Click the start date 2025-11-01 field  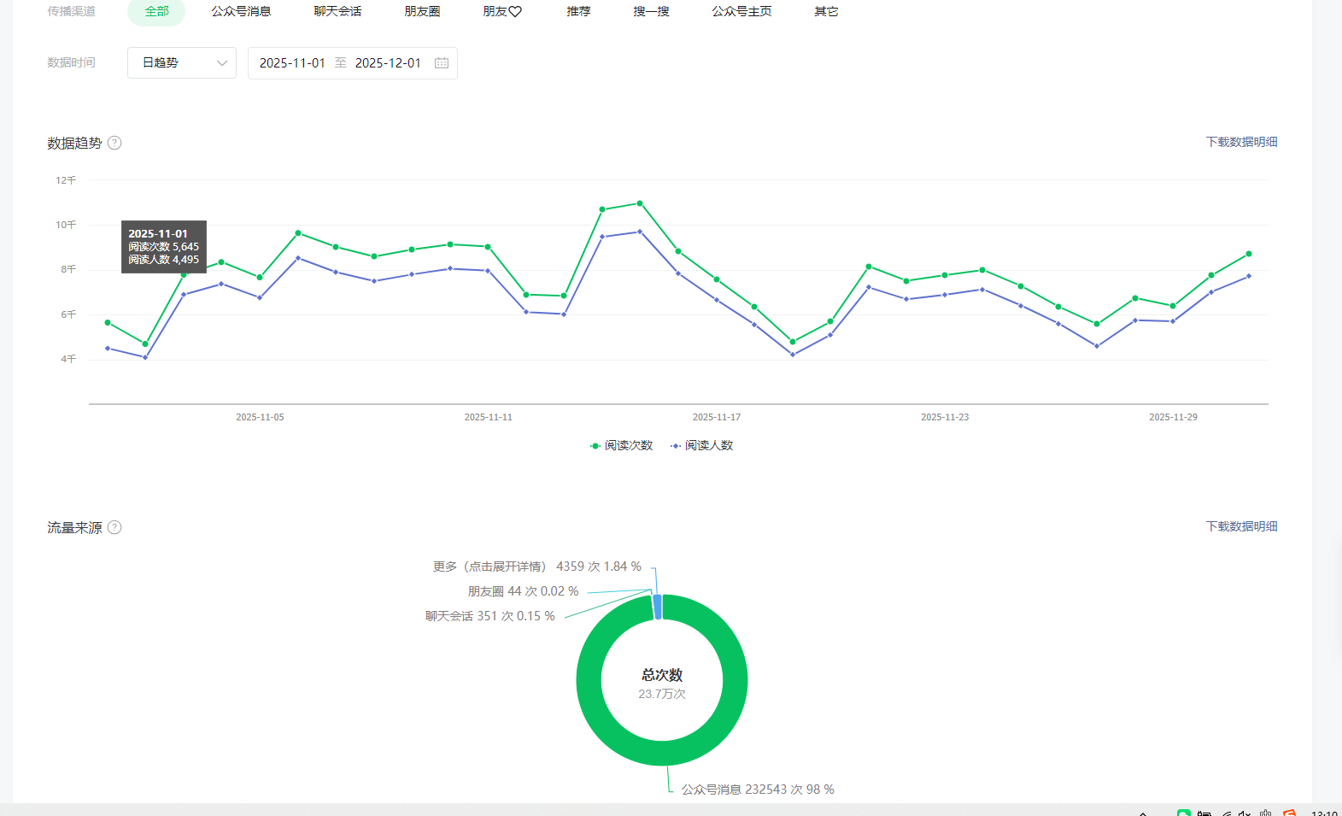coord(292,63)
